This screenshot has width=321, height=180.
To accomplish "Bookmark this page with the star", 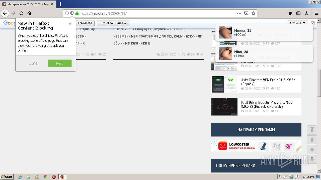I will click(x=253, y=13).
